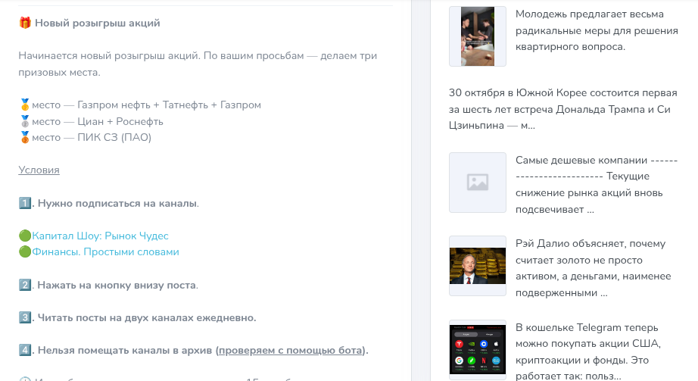The width and height of the screenshot is (698, 381).
Task: Click the Ray Dalio gold bars thumbnail
Action: (x=478, y=266)
